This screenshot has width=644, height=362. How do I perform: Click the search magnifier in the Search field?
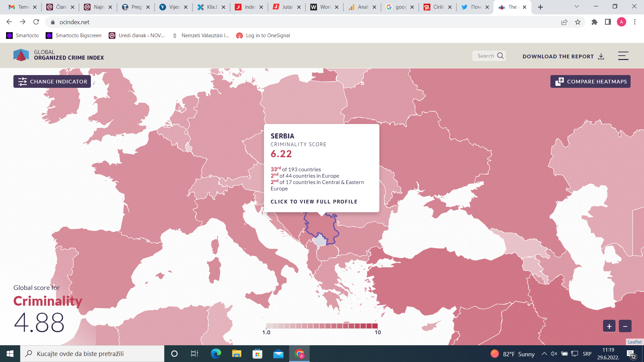pyautogui.click(x=500, y=56)
